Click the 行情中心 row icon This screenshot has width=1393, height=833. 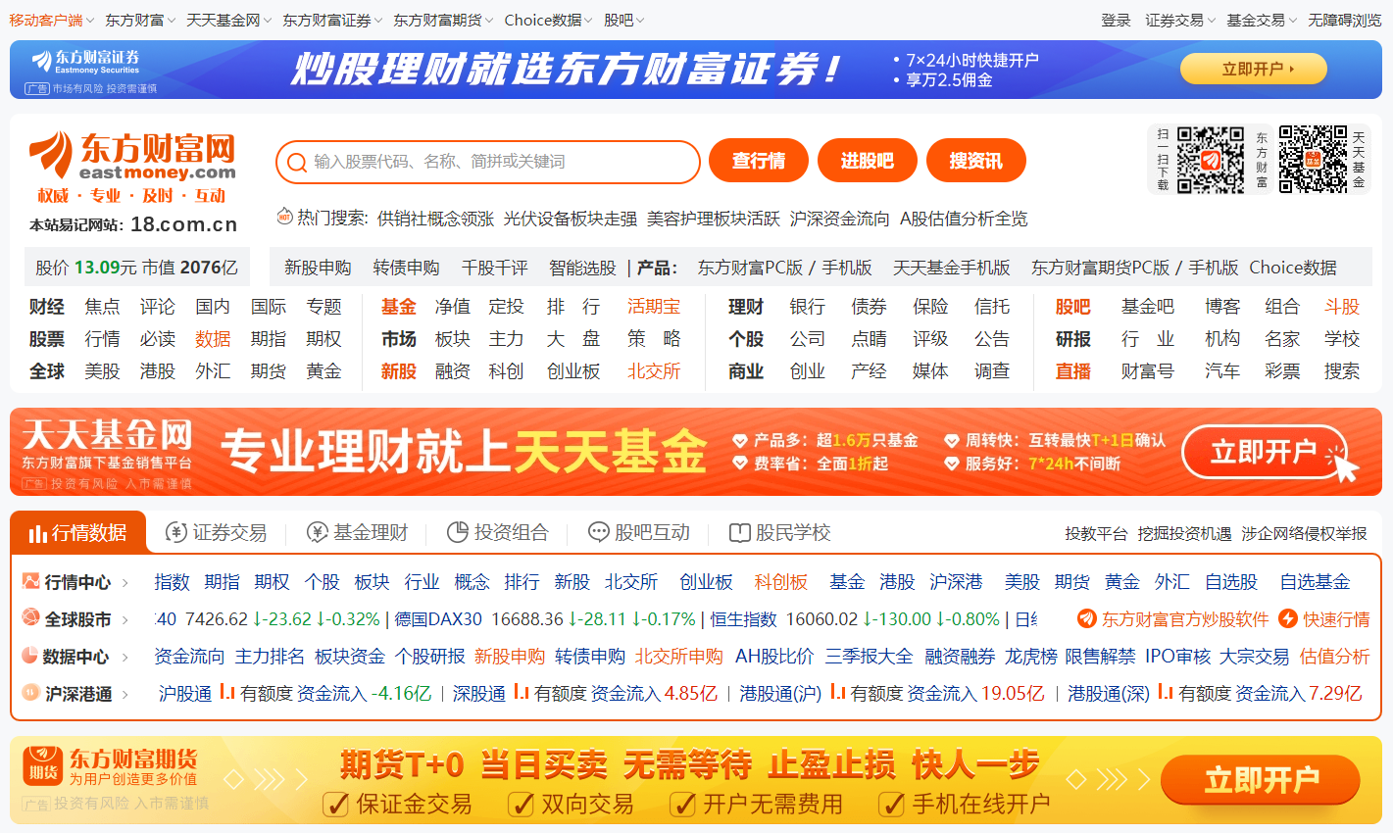tap(30, 581)
